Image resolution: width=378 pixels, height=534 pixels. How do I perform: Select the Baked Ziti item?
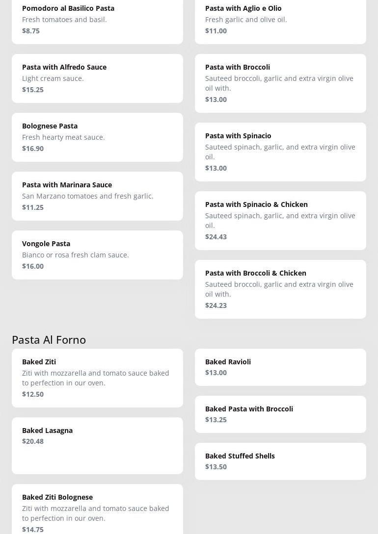pyautogui.click(x=97, y=378)
